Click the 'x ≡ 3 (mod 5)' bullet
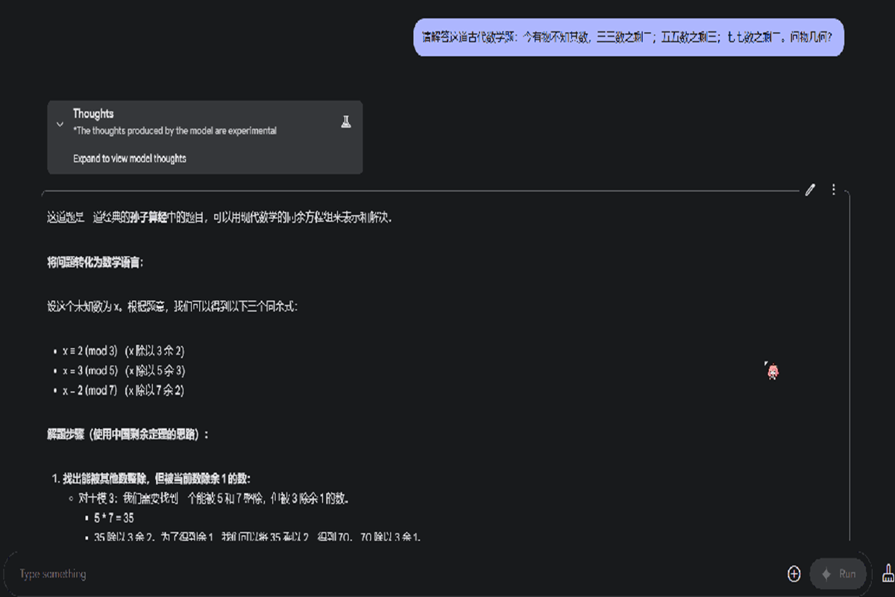895x597 pixels. tap(90, 371)
